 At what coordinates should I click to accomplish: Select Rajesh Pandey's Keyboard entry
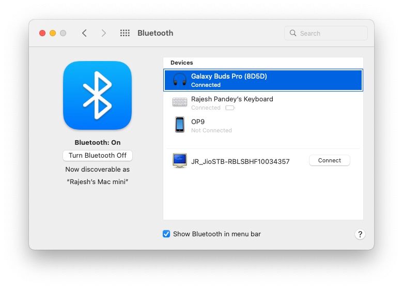232,99
